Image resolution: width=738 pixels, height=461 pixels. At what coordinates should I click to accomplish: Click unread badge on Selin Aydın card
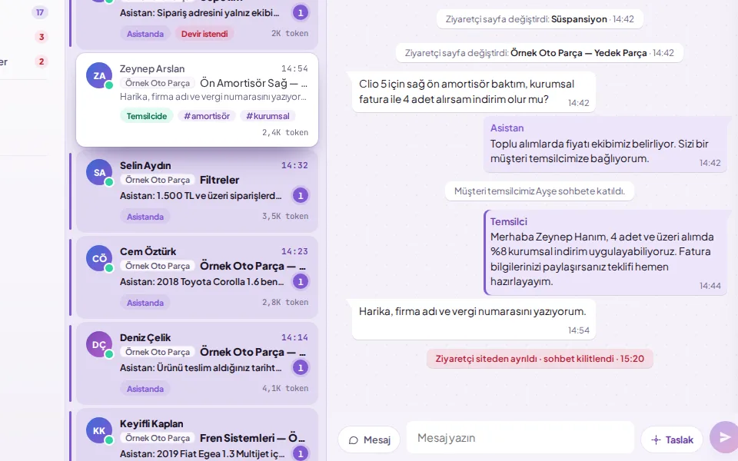pos(301,195)
